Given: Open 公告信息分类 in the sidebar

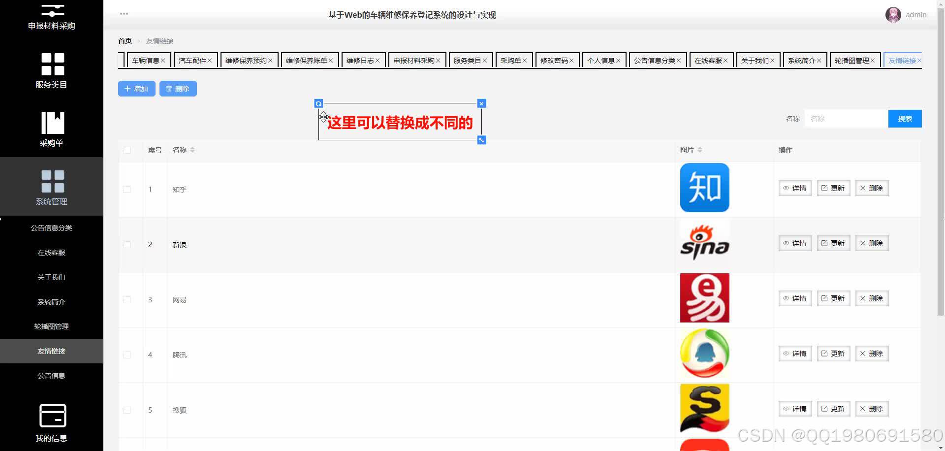Looking at the screenshot, I should tap(52, 228).
